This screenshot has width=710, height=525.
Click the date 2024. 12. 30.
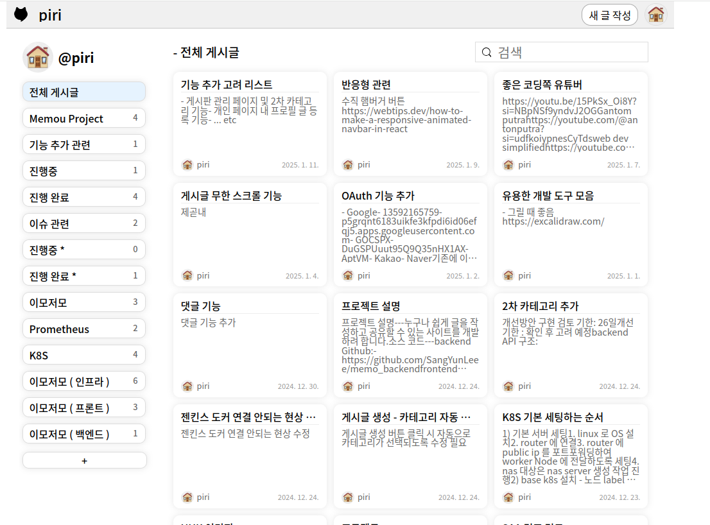pos(299,386)
